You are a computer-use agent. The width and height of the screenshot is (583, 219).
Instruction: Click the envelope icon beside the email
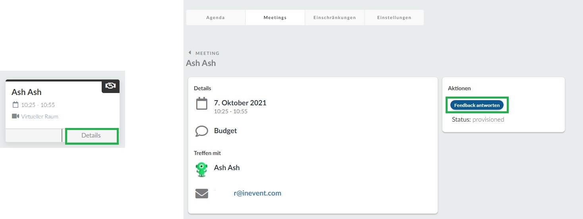point(202,194)
